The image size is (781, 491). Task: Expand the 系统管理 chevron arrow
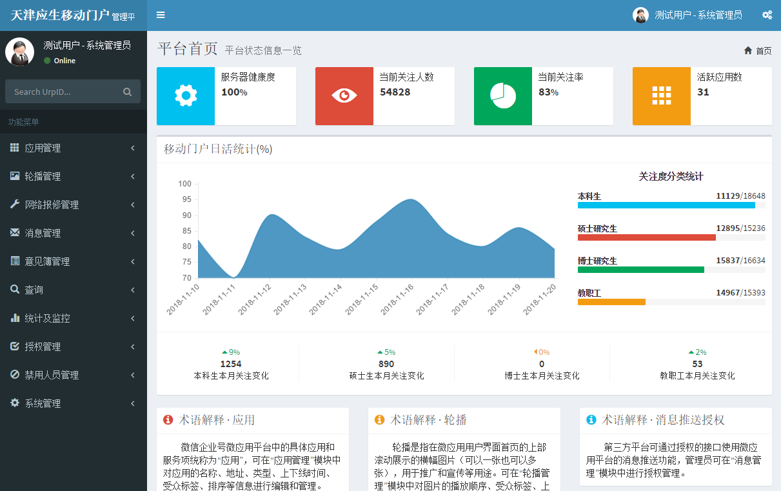pos(132,404)
